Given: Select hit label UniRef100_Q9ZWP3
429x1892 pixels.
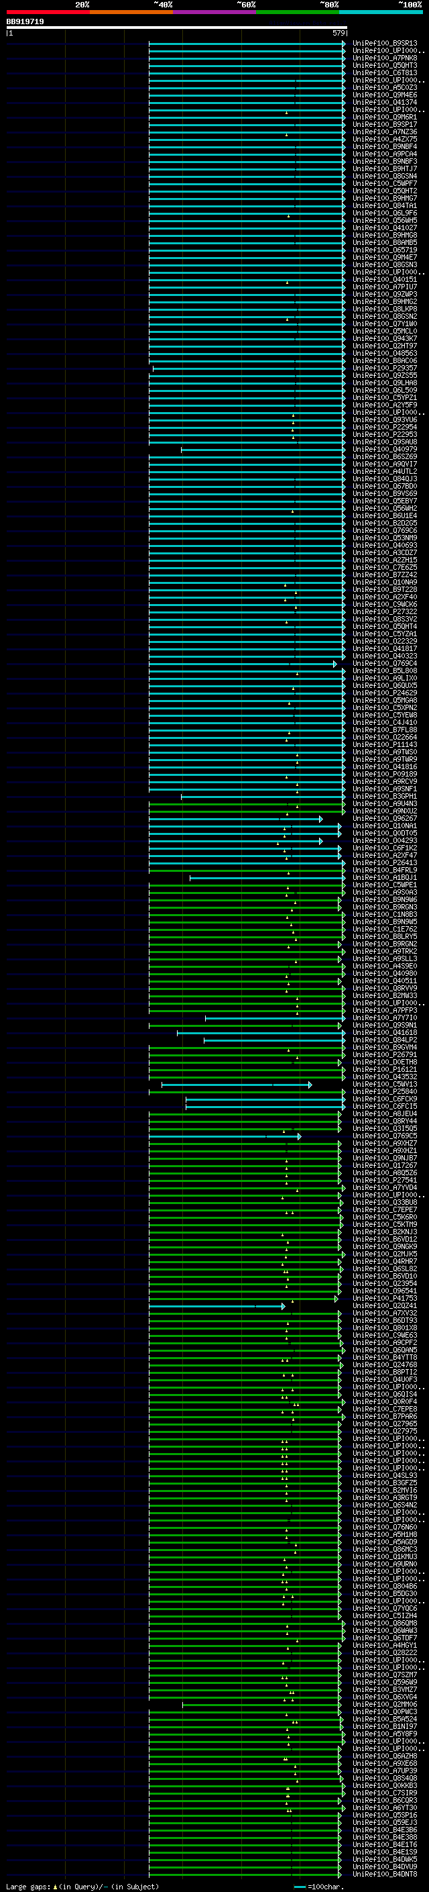Looking at the screenshot, I should (x=385, y=294).
